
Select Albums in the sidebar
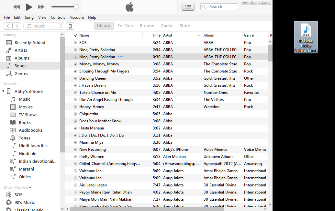[30, 58]
